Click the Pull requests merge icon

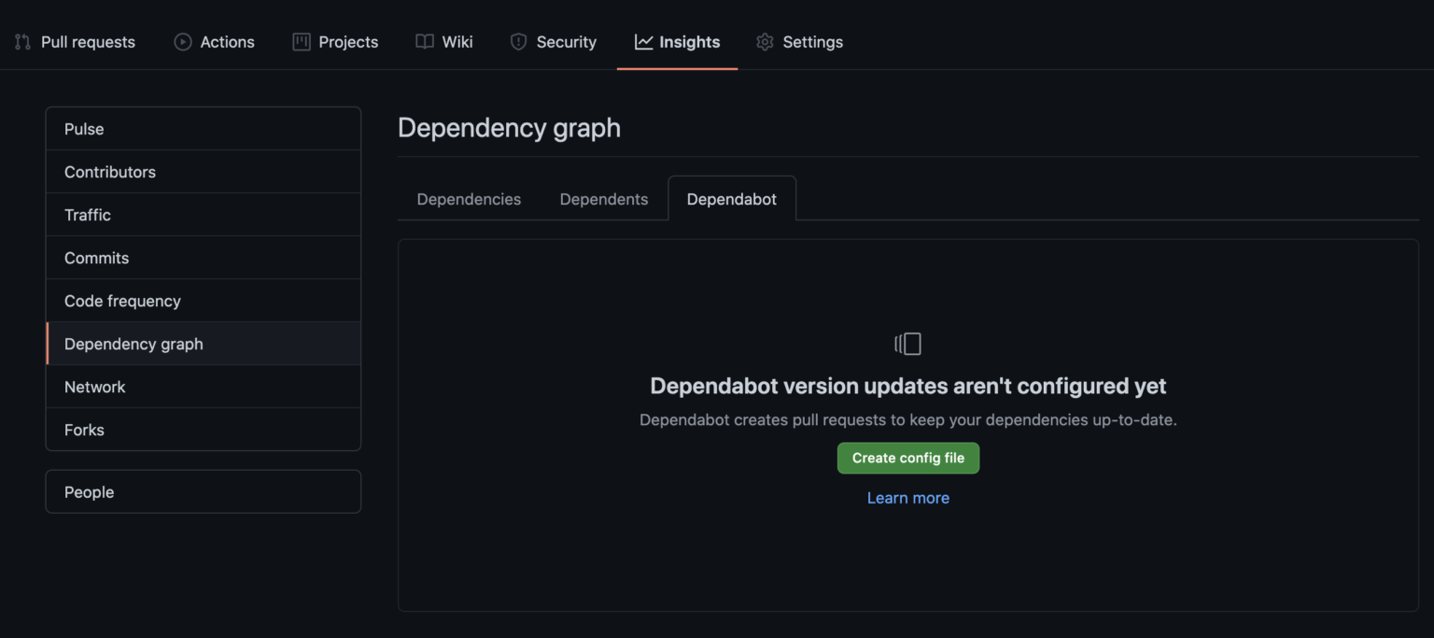point(22,41)
